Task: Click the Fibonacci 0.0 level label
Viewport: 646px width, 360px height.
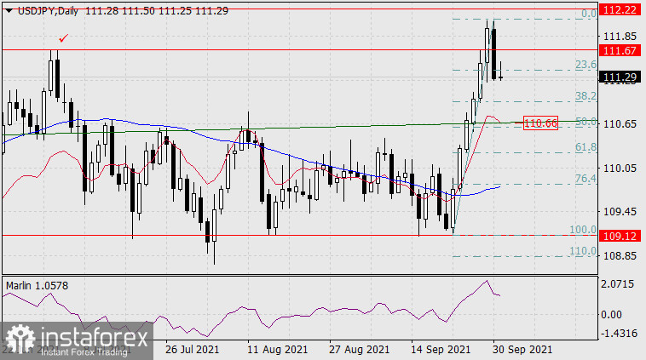Action: [x=587, y=14]
